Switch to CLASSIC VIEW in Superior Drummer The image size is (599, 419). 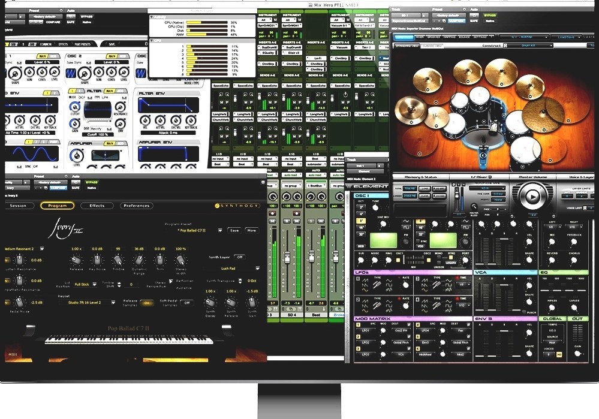pyautogui.click(x=432, y=46)
